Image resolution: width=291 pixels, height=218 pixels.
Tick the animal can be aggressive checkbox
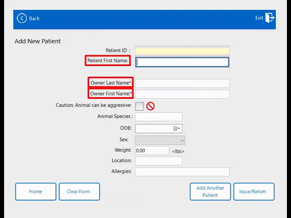140,106
